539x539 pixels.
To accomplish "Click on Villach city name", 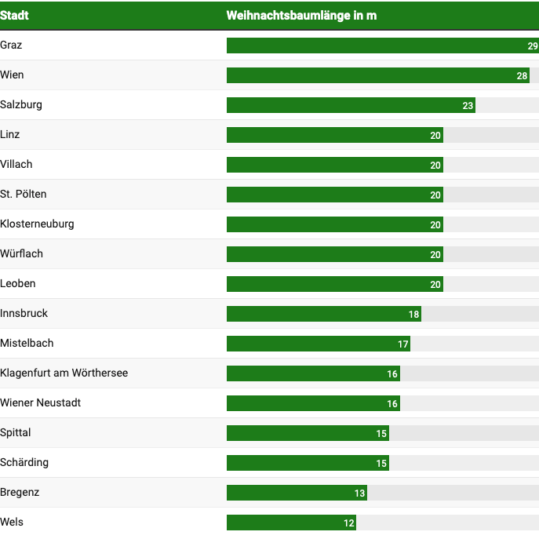I will coord(16,165).
